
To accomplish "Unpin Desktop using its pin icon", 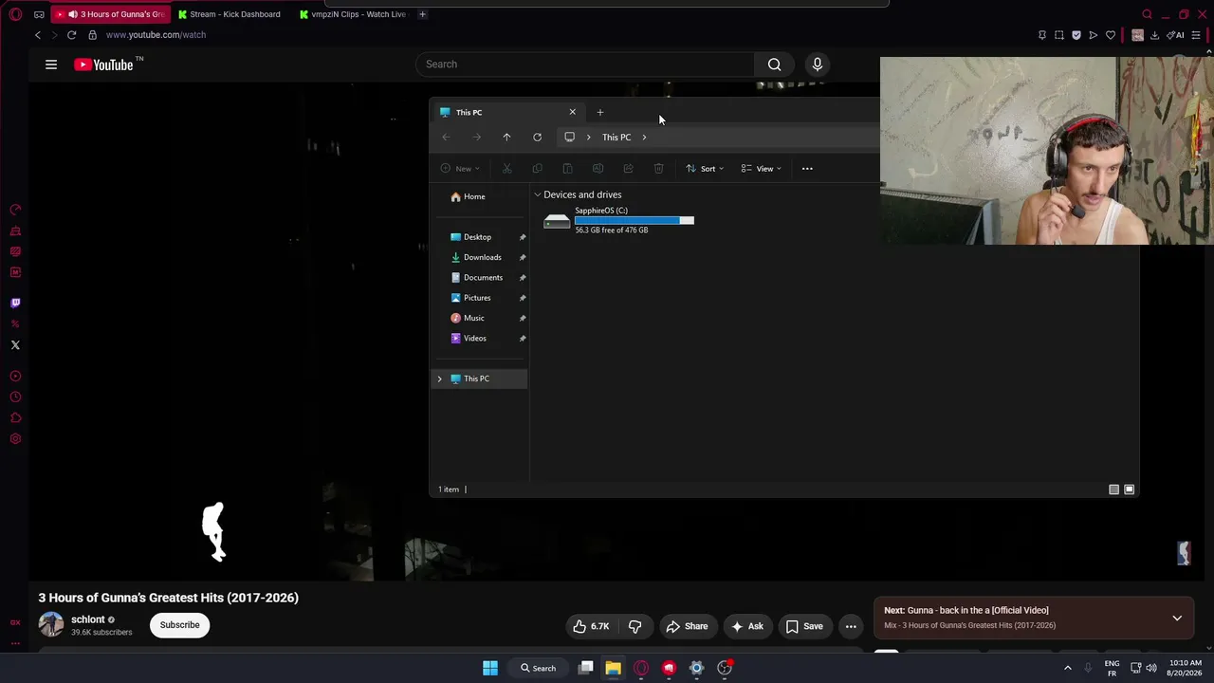I will (523, 237).
